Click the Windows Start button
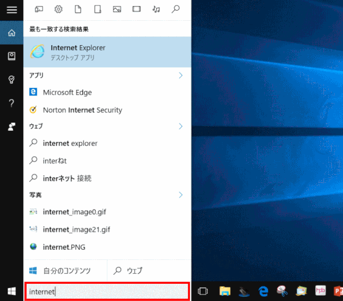343x301 pixels. coord(12,291)
